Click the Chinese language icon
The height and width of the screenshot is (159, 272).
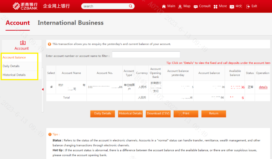(232, 7)
